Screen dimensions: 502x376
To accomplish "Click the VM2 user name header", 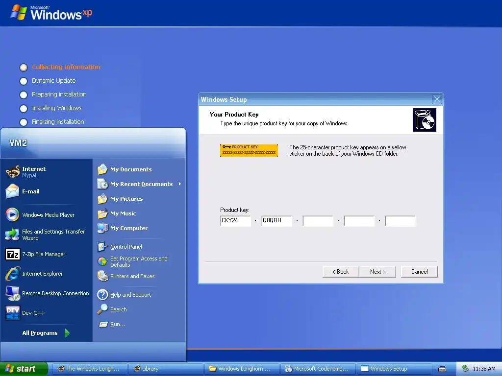I will click(18, 143).
